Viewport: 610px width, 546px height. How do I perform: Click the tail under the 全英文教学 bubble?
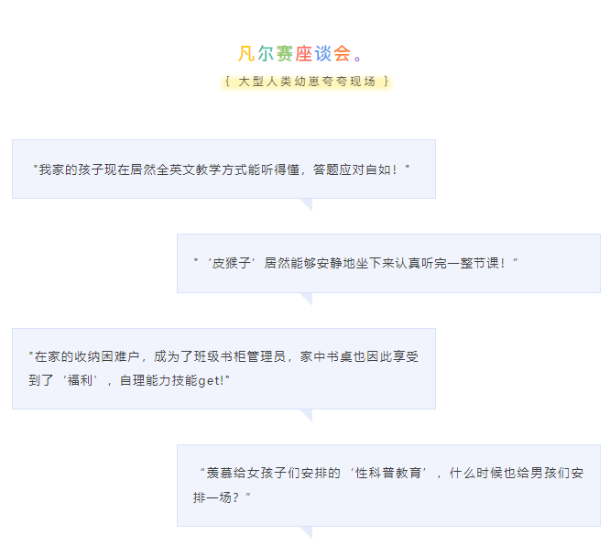tap(307, 203)
